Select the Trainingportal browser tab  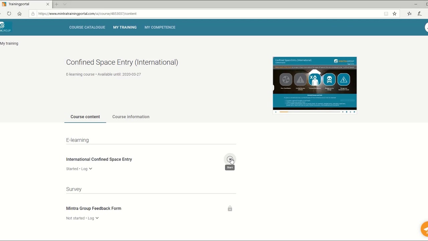coord(25,4)
